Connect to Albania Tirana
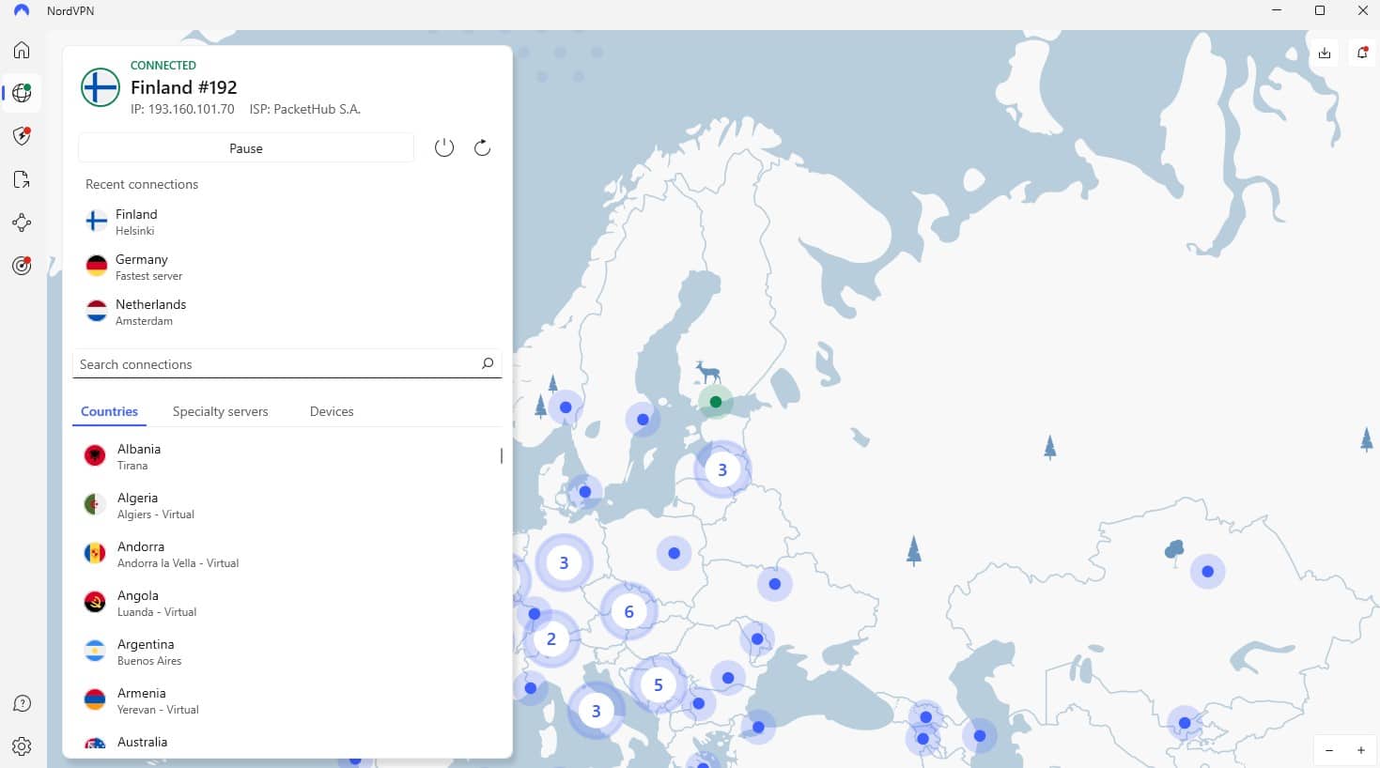The width and height of the screenshot is (1380, 768). point(287,456)
